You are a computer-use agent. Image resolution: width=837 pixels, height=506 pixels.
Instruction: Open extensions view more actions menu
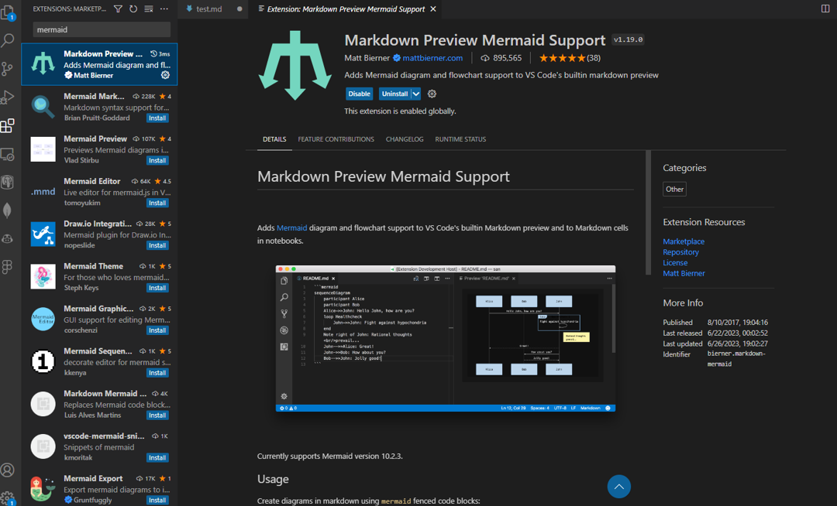click(164, 9)
